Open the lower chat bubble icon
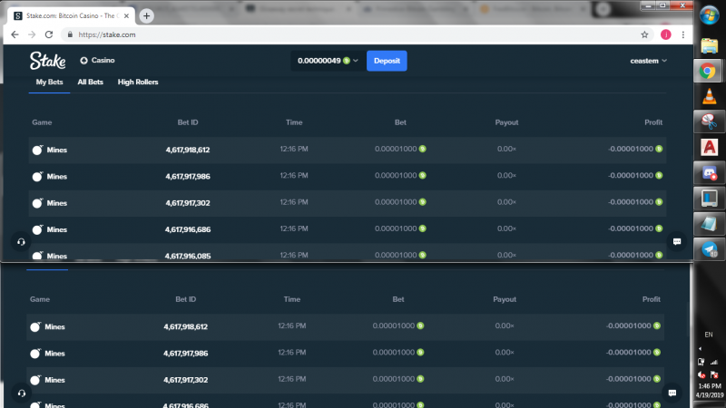726x408 pixels. 672,393
